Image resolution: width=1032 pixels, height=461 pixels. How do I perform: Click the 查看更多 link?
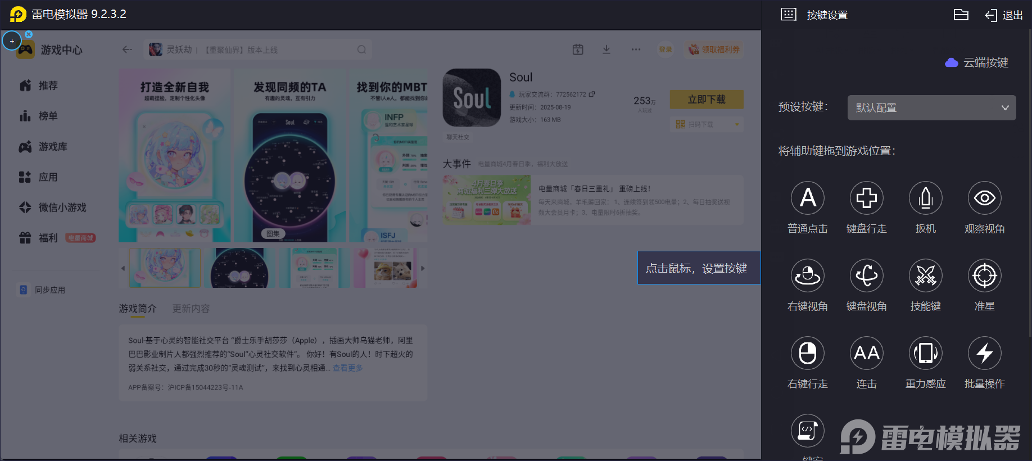(x=348, y=368)
